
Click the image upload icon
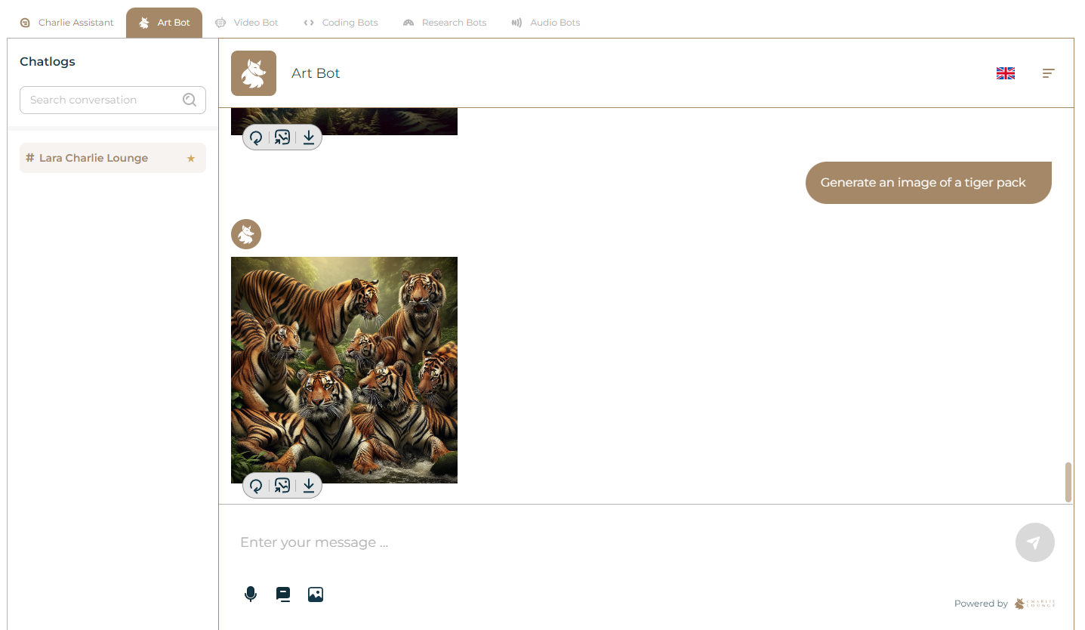316,594
